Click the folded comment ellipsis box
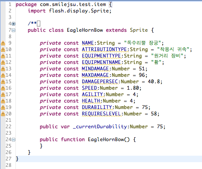202x169 pixels. (x=39, y=24)
